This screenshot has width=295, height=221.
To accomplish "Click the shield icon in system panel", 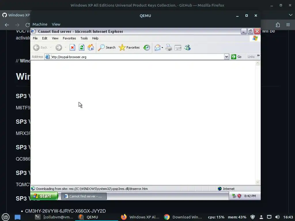I will [x=253, y=217].
